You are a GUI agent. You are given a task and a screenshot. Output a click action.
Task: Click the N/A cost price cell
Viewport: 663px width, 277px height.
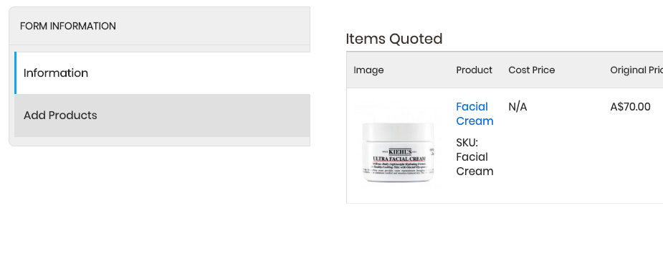click(x=517, y=107)
